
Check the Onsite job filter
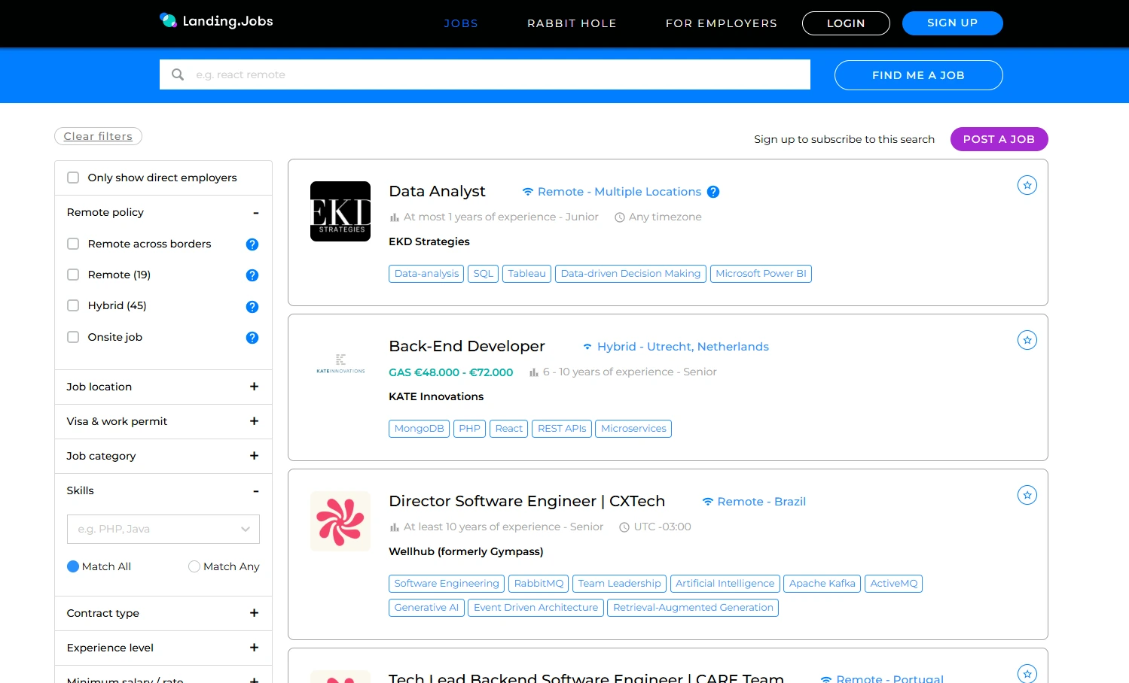(73, 337)
